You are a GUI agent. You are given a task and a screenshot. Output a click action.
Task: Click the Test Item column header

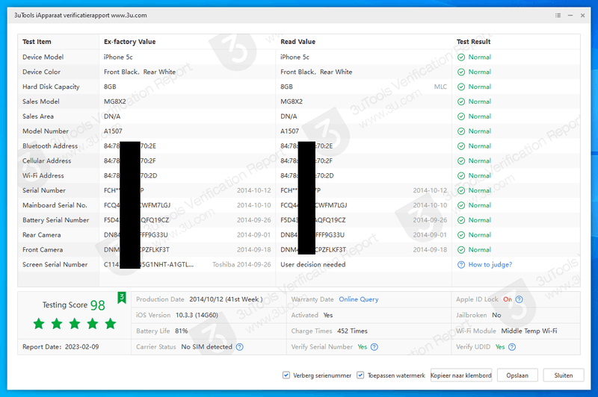(x=37, y=42)
